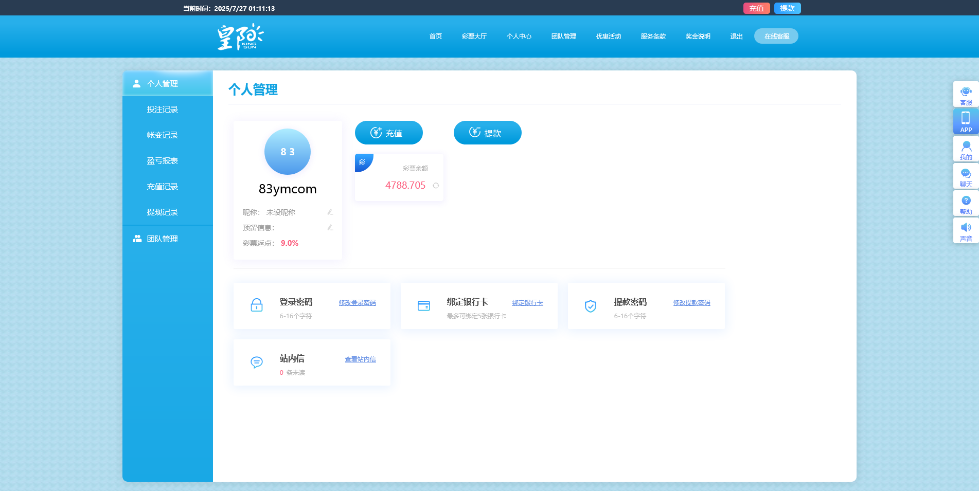Open the APP download sidebar icon
Image resolution: width=979 pixels, height=491 pixels.
point(966,122)
